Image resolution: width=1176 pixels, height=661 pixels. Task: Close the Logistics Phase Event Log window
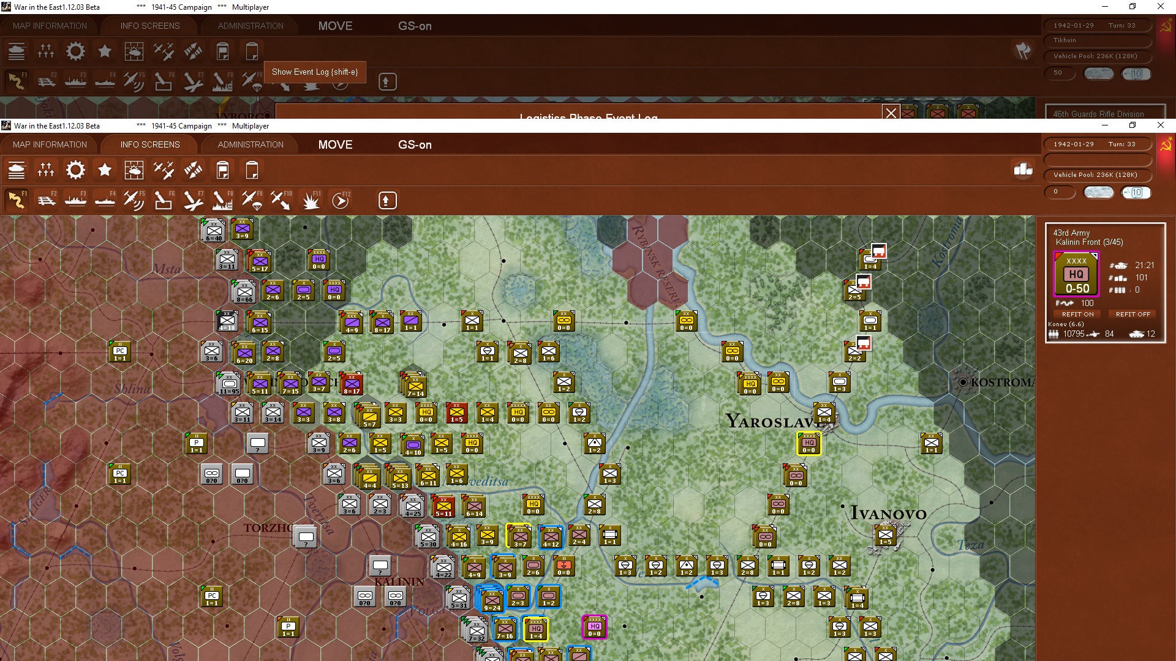[x=891, y=113]
